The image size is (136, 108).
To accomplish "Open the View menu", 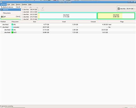I will click(13, 5).
